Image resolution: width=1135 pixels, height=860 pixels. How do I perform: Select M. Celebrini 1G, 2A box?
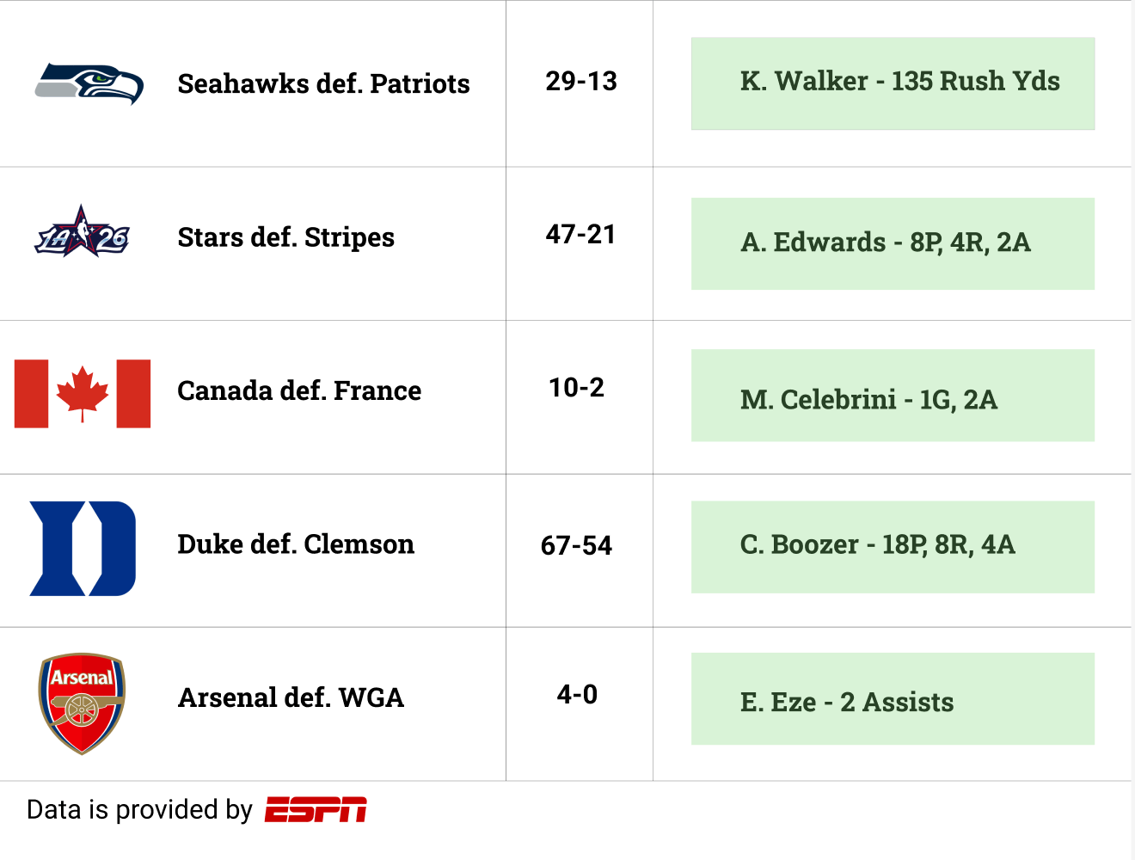(x=893, y=396)
